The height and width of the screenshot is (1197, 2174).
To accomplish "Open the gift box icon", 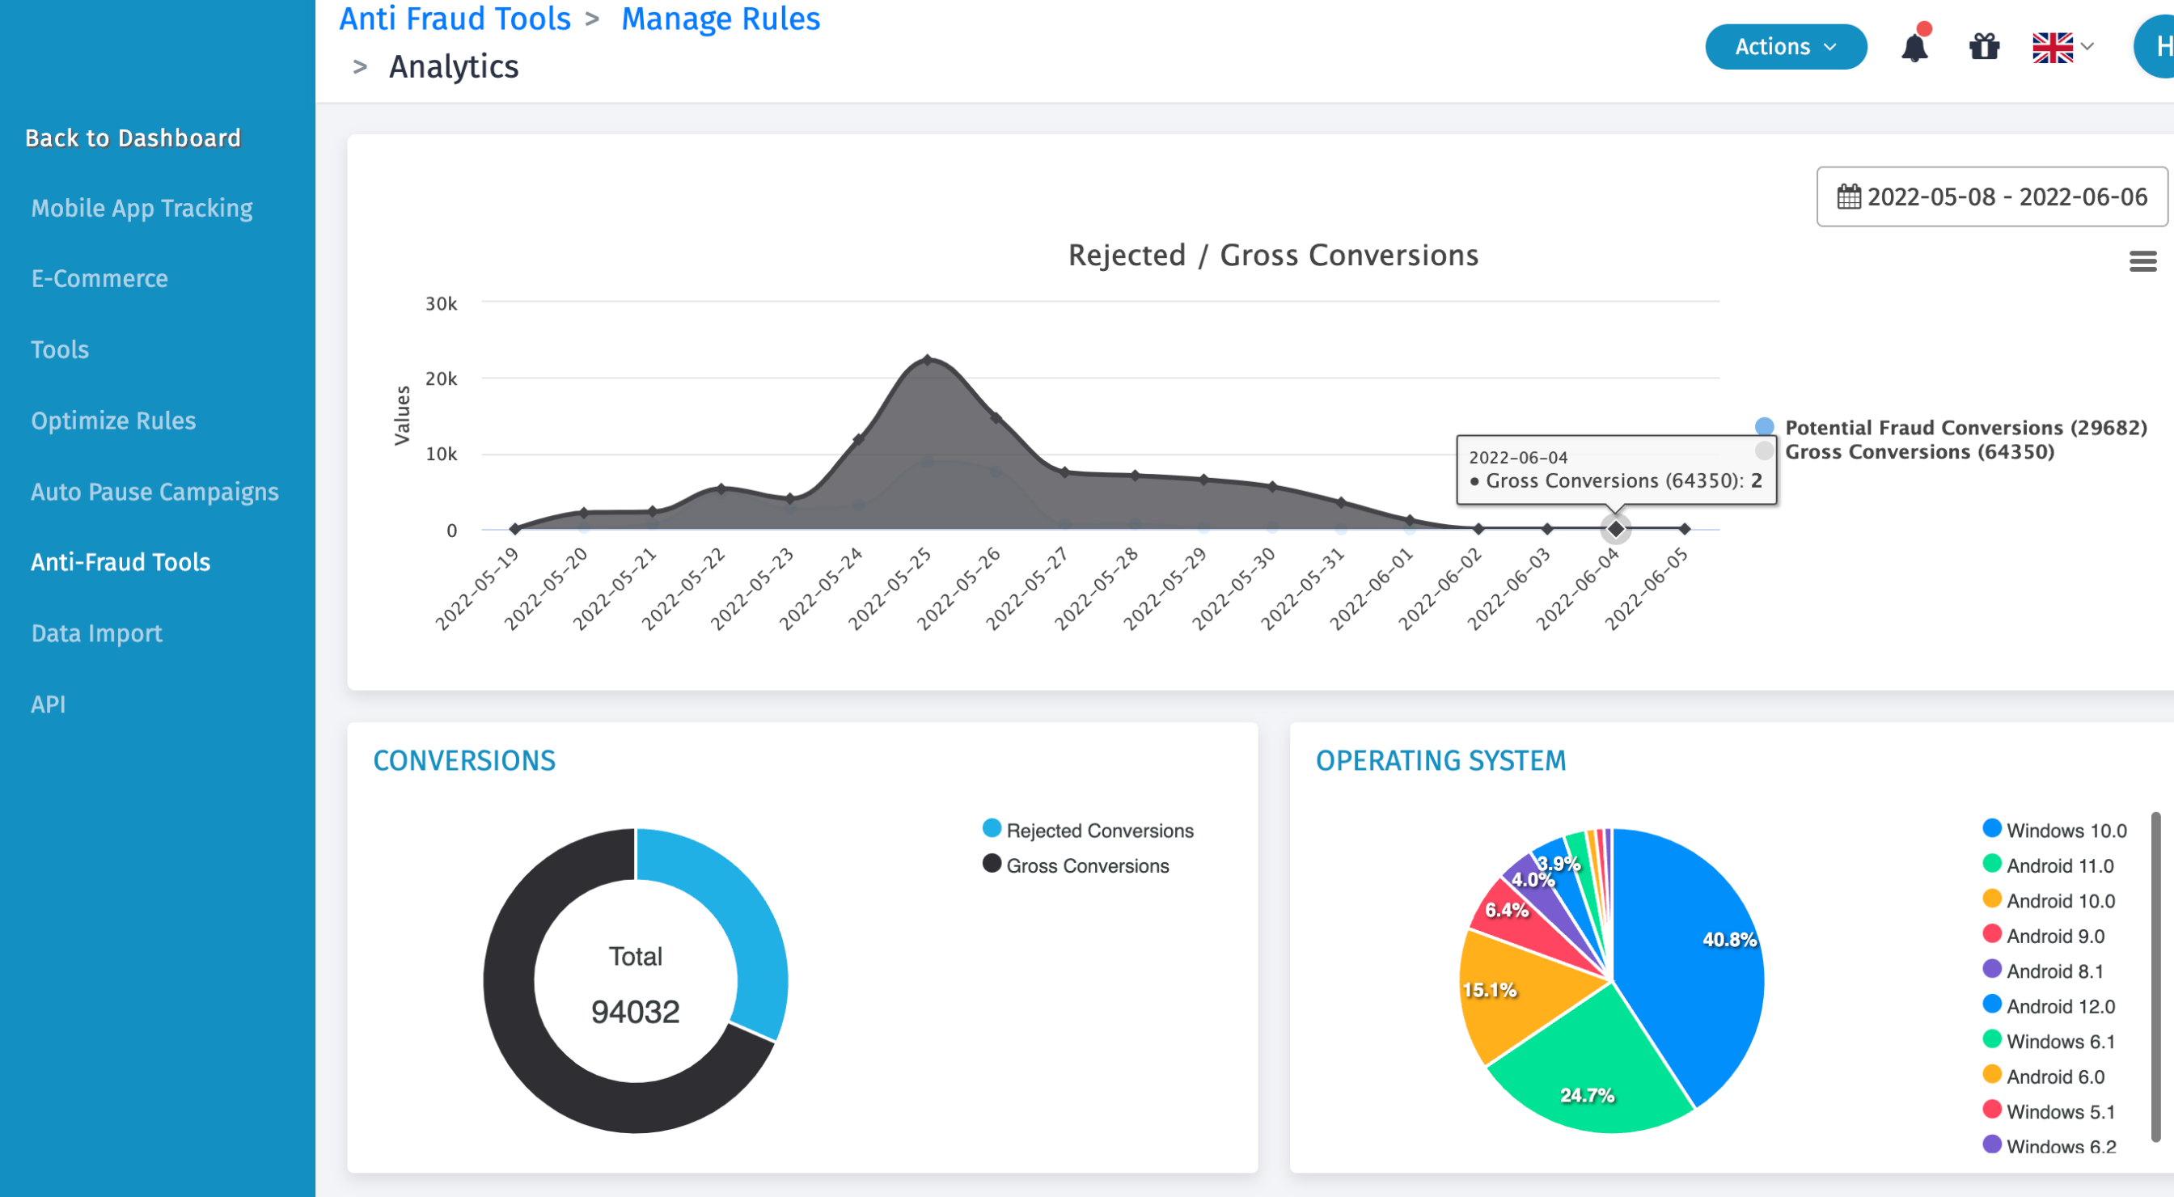I will point(1984,47).
